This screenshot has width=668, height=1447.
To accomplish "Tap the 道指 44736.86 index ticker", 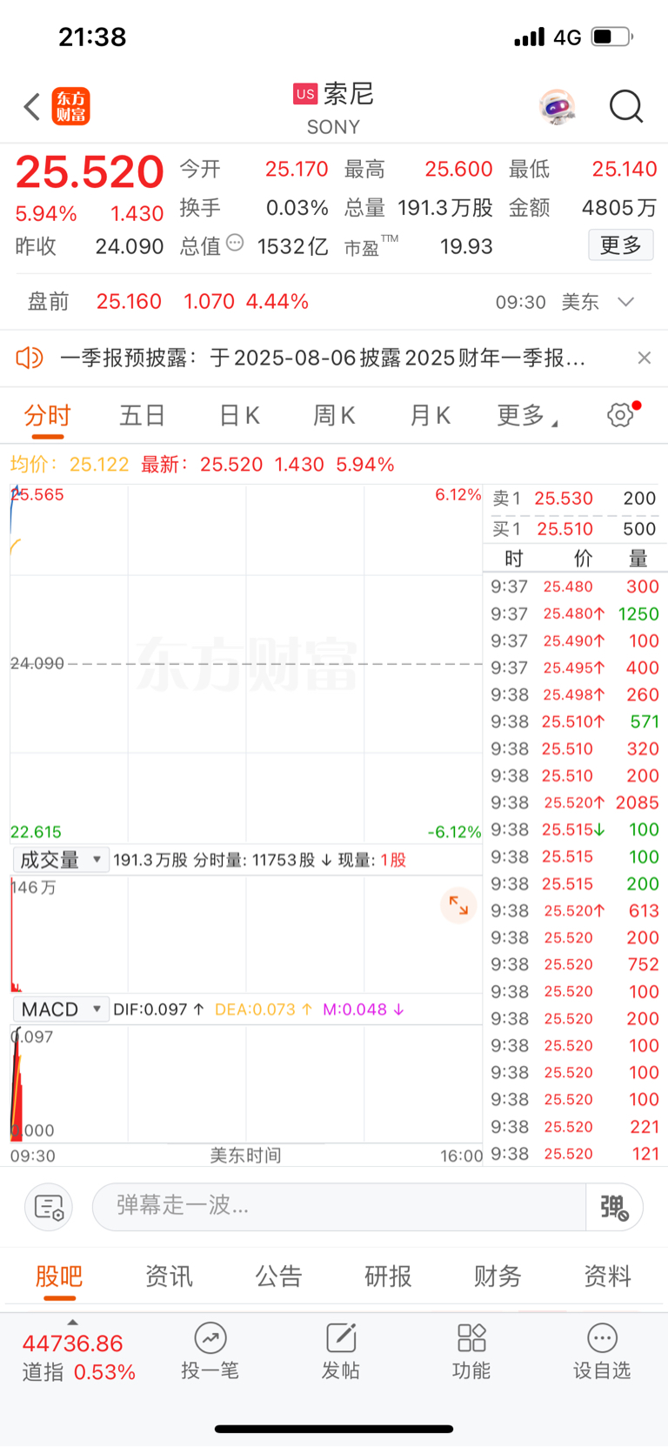I will pos(78,1357).
